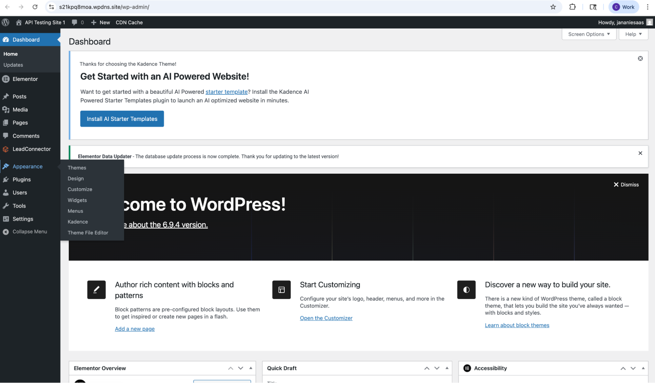
Task: Move Accessibility widget up
Action: (x=623, y=368)
